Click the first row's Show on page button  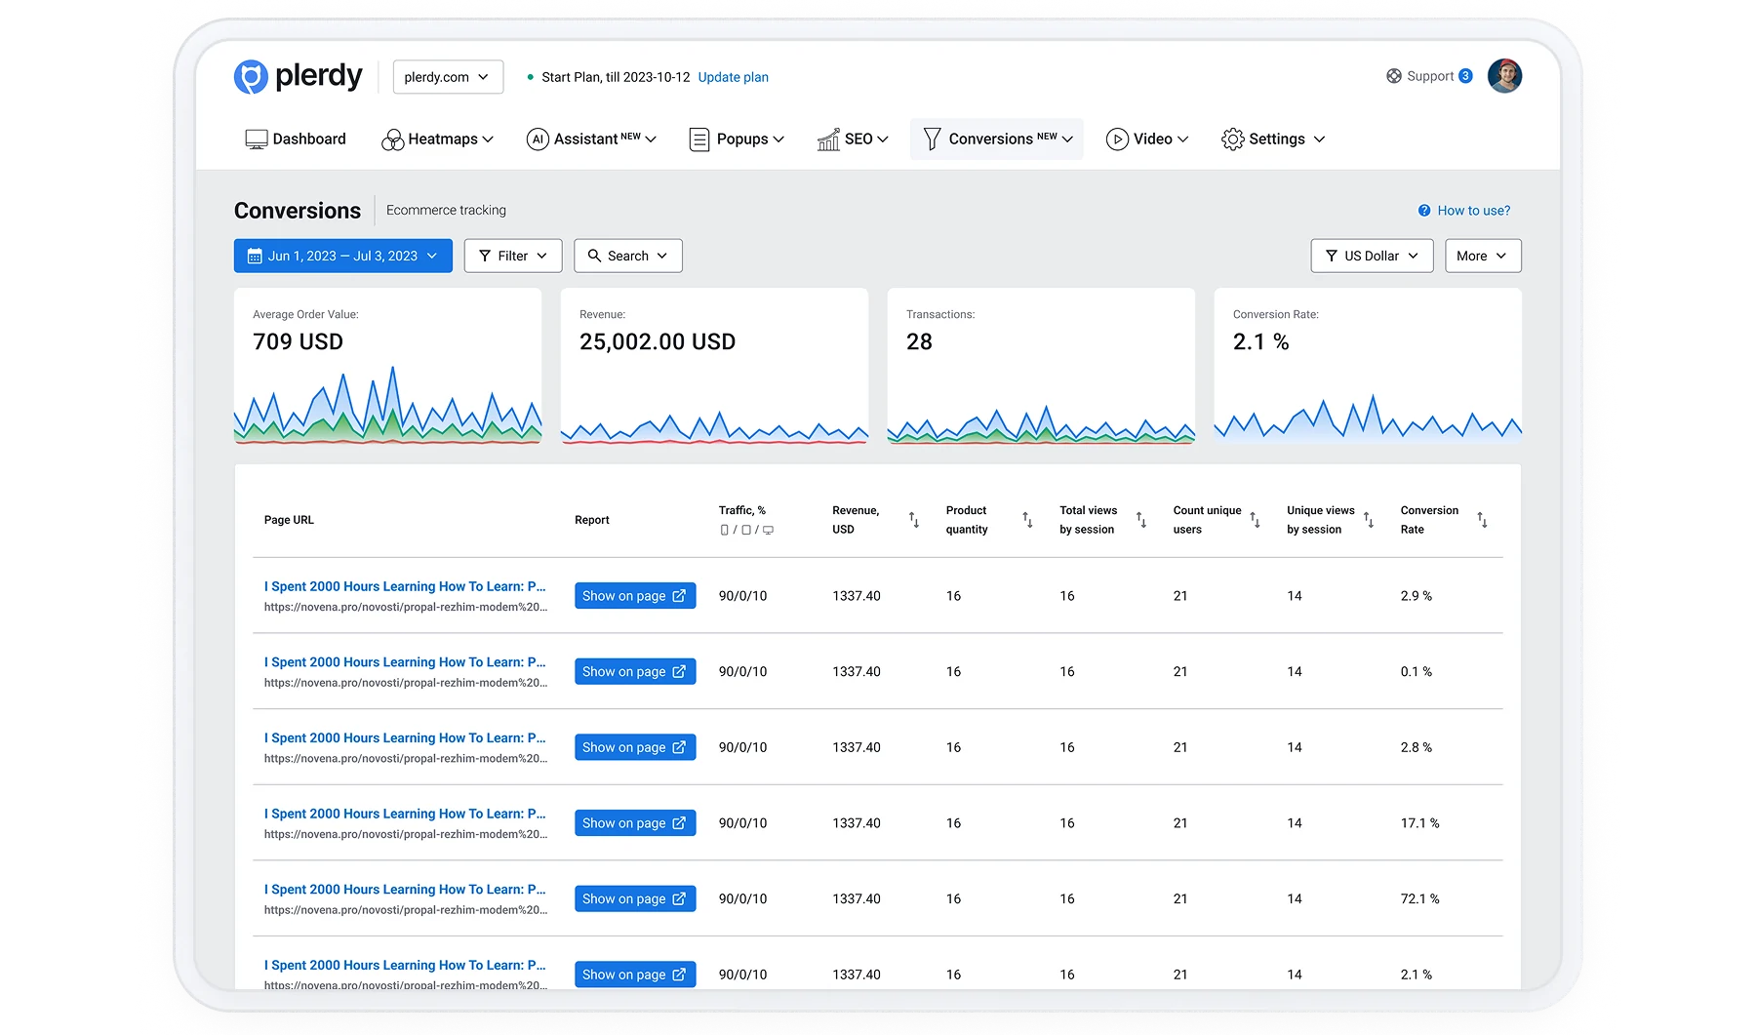pyautogui.click(x=635, y=596)
